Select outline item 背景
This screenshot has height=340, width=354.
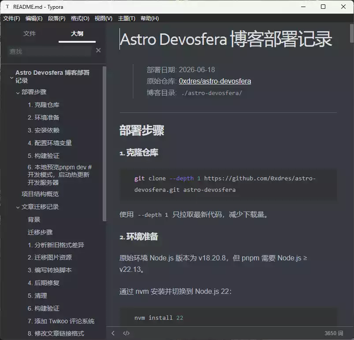[34, 219]
